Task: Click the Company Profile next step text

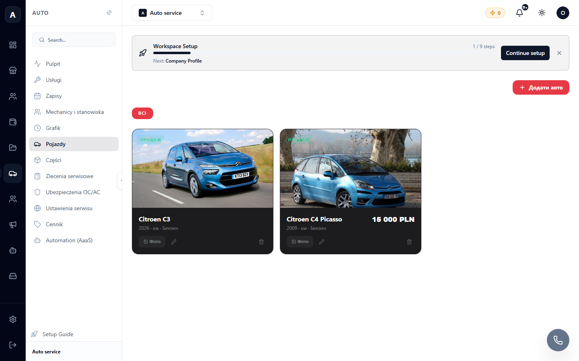Action: [184, 61]
